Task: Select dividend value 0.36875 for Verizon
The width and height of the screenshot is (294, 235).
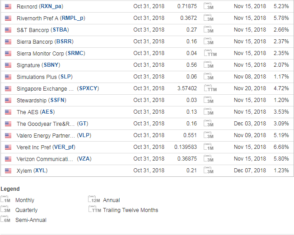Action: (187, 159)
